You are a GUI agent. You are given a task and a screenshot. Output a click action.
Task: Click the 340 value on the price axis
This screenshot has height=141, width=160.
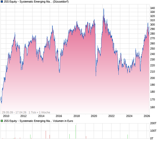tap(153, 8)
